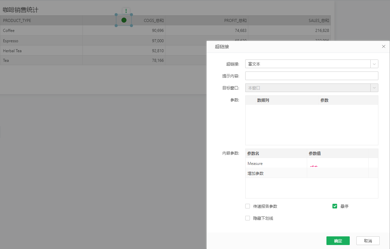Expand the 超链接 dropdown arrow

point(374,64)
